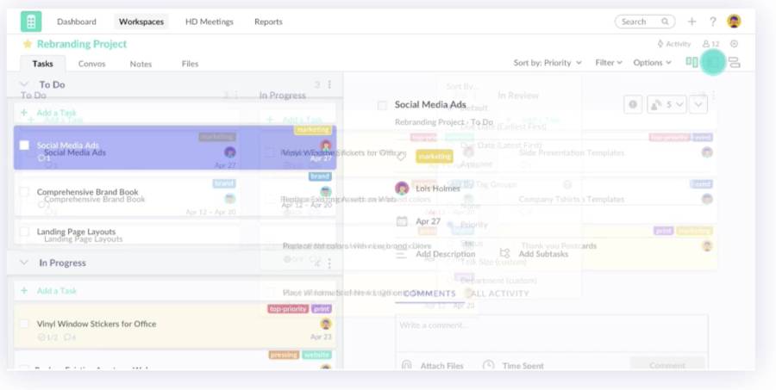This screenshot has width=776, height=390.
Task: Open the help question mark icon
Action: pos(713,22)
